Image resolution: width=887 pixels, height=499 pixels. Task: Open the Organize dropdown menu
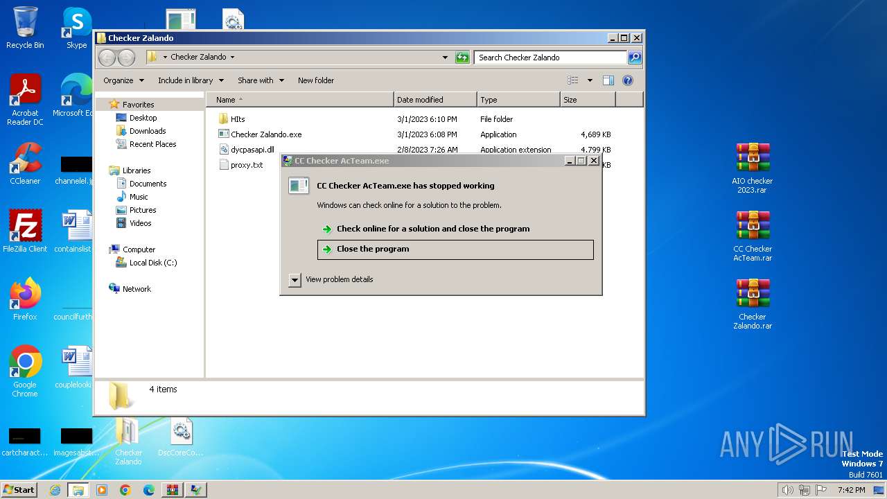point(124,80)
